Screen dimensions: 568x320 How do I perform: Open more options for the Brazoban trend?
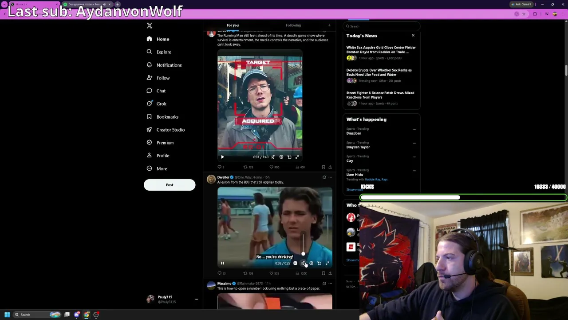(x=414, y=129)
